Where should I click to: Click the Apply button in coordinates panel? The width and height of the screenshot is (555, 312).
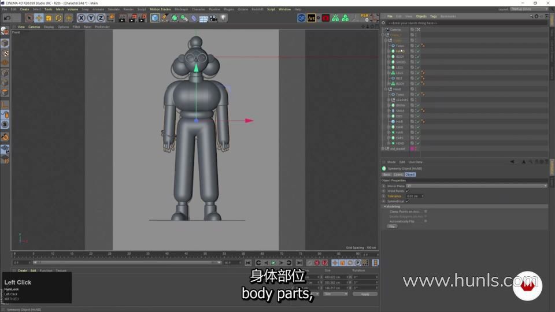[x=365, y=294]
